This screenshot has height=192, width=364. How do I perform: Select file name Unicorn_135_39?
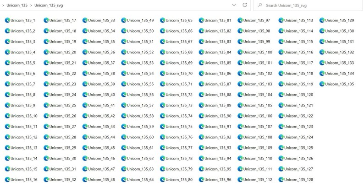pos(101,84)
